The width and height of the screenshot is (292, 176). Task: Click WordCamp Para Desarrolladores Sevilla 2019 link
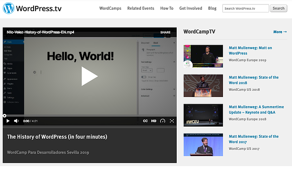point(48,152)
